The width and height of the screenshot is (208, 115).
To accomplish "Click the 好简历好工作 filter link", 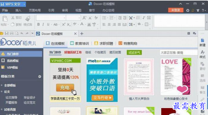I will coord(73,53).
